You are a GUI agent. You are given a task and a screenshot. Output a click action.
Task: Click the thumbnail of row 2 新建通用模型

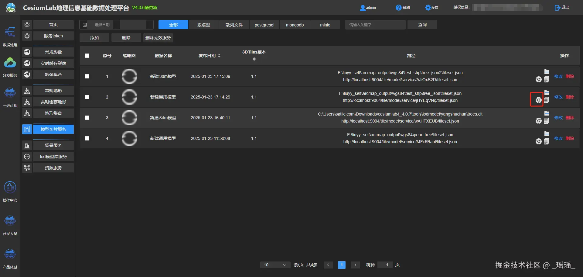tap(129, 97)
